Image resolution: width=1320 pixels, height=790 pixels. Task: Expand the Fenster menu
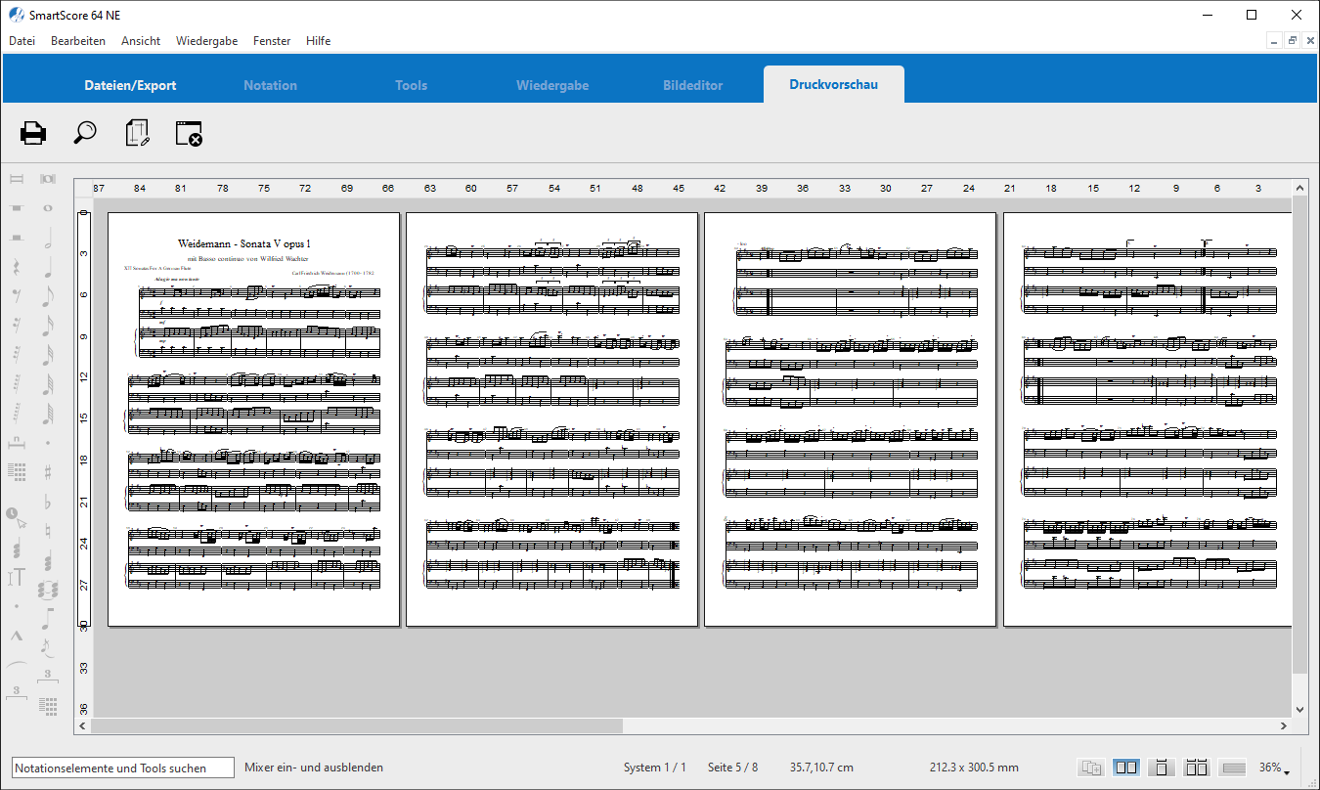(272, 41)
